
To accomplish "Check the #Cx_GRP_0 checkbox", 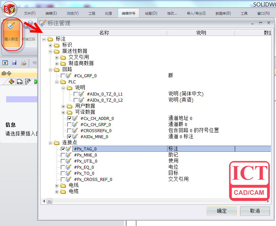I will pos(63,76).
